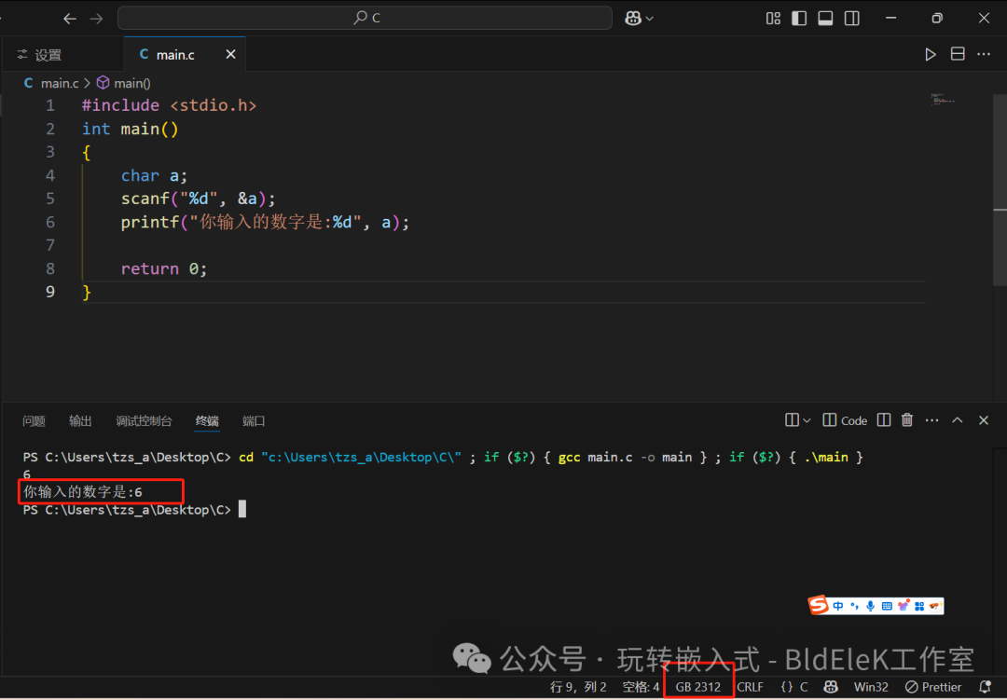Open the 输出 panel tab
This screenshot has width=1007, height=700.
coord(80,421)
